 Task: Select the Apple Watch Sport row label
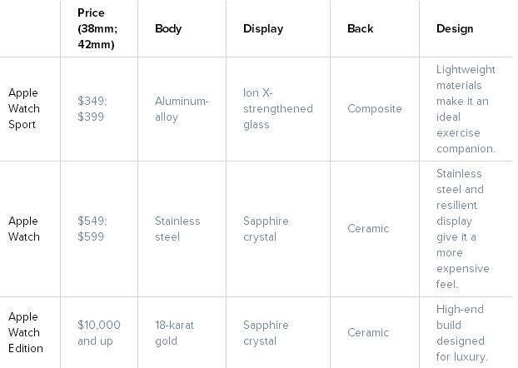click(x=24, y=109)
